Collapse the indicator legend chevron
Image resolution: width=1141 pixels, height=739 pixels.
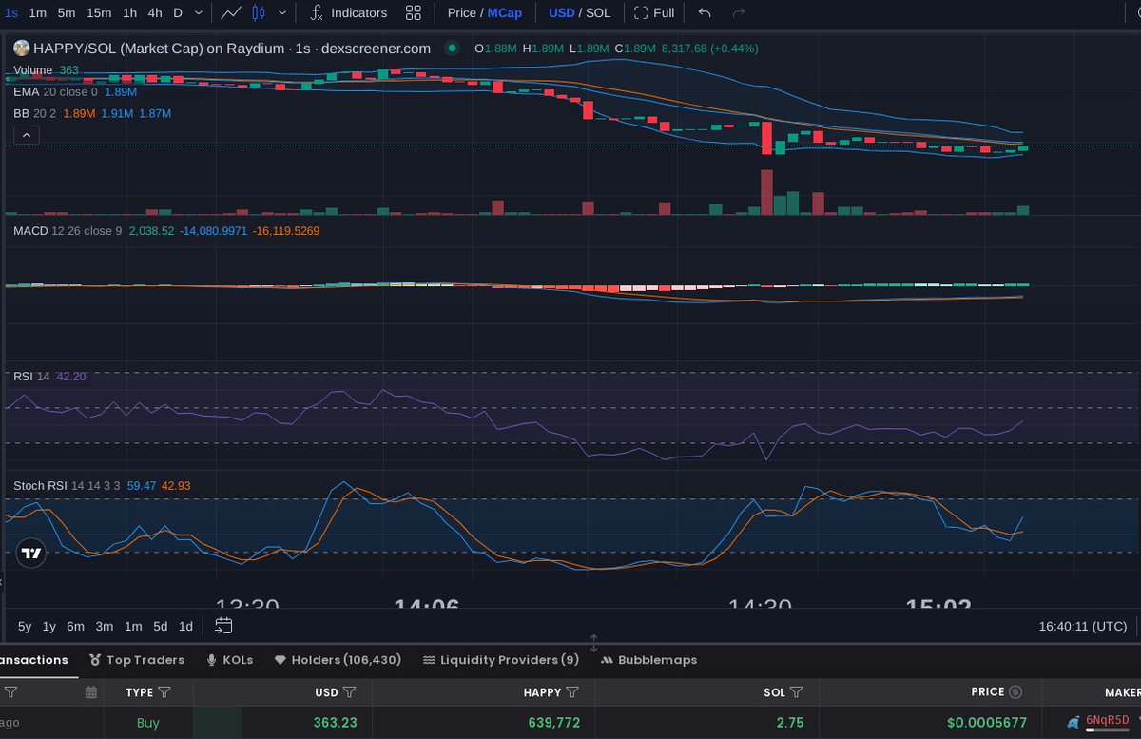[x=26, y=136]
